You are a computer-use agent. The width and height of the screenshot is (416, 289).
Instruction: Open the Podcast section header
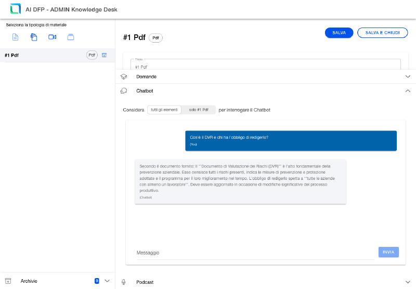[266, 282]
